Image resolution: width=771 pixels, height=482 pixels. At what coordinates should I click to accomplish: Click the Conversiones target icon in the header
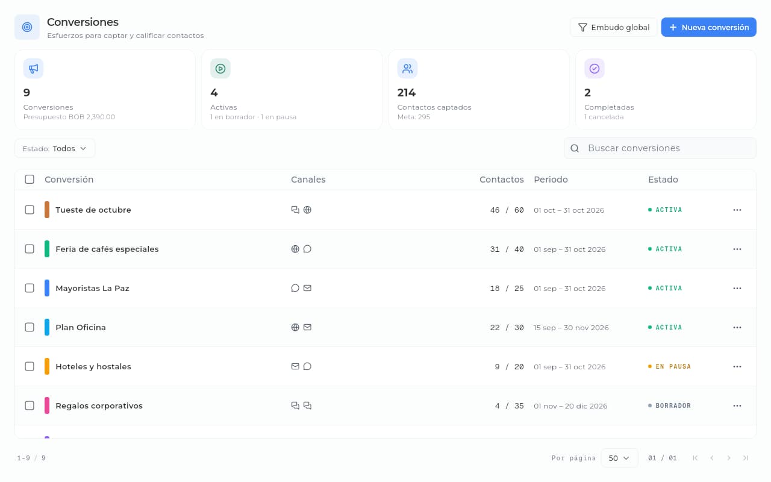(27, 27)
